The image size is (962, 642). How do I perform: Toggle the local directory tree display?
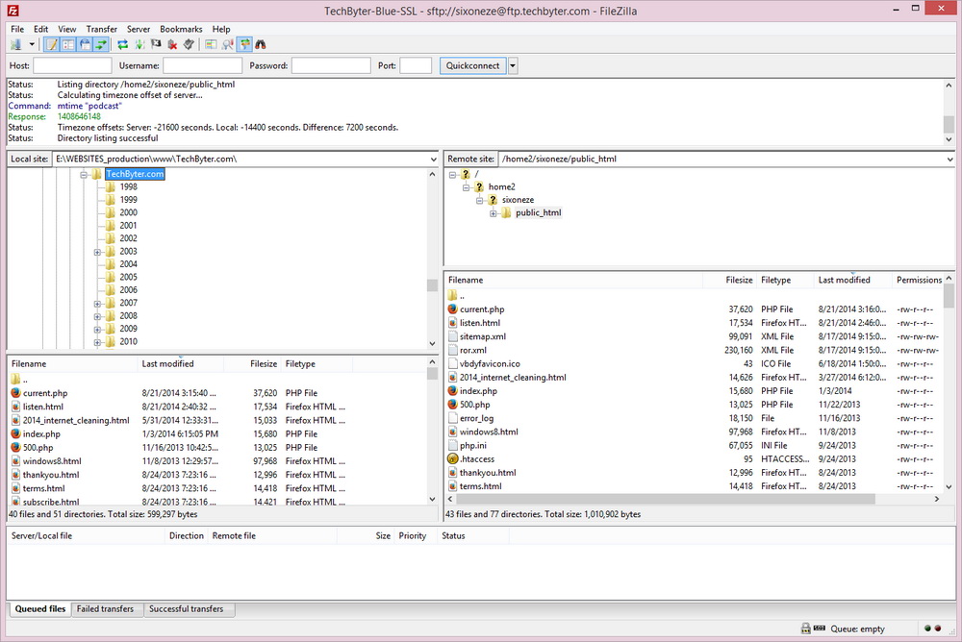pyautogui.click(x=68, y=44)
